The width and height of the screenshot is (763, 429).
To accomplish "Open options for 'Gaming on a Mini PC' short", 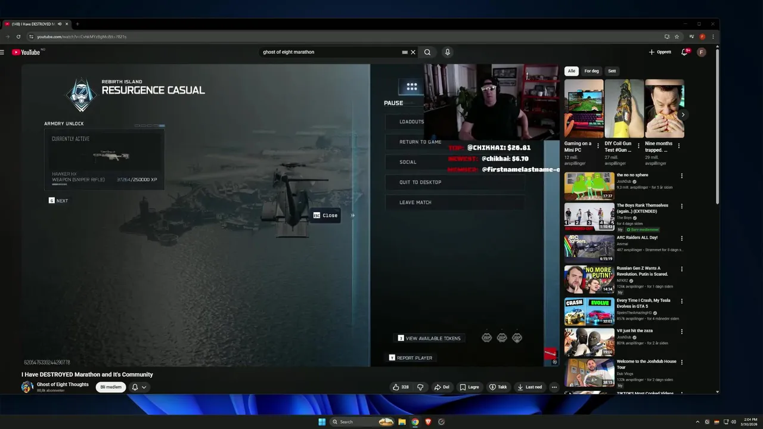I will pos(598,145).
